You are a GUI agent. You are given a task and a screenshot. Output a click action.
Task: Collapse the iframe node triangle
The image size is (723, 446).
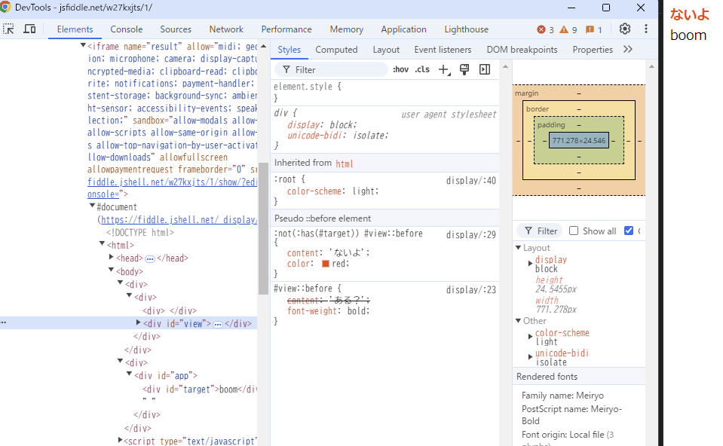[x=83, y=45]
